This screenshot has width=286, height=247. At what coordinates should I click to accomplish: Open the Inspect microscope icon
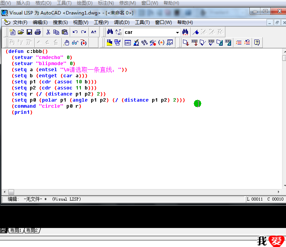pyautogui.click(x=136, y=43)
